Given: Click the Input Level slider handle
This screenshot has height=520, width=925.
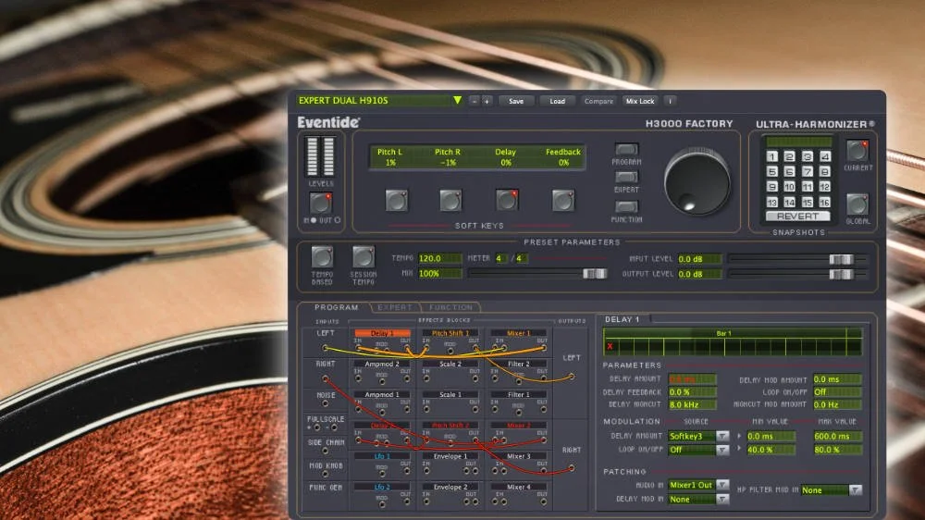Looking at the screenshot, I should point(841,259).
